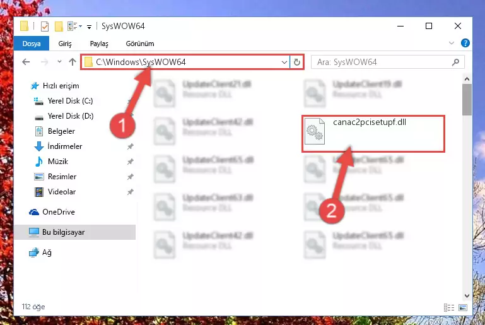
Task: Close the SysWOW64 window
Action: click(x=457, y=26)
